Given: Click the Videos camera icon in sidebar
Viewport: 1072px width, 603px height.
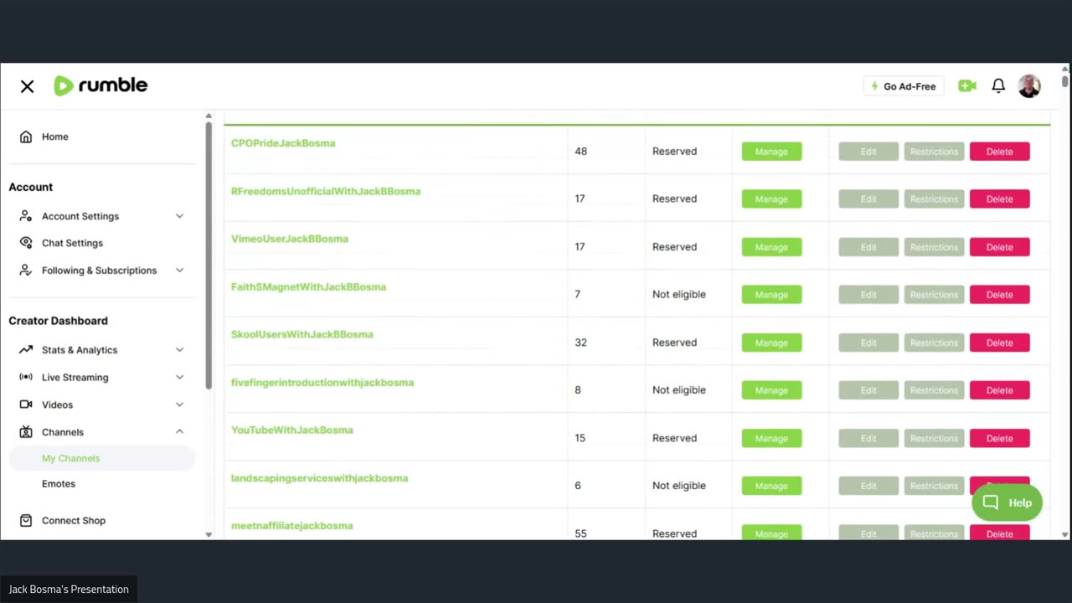Looking at the screenshot, I should coord(26,405).
